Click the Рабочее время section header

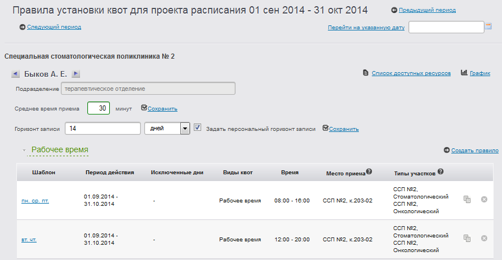[x=60, y=149]
